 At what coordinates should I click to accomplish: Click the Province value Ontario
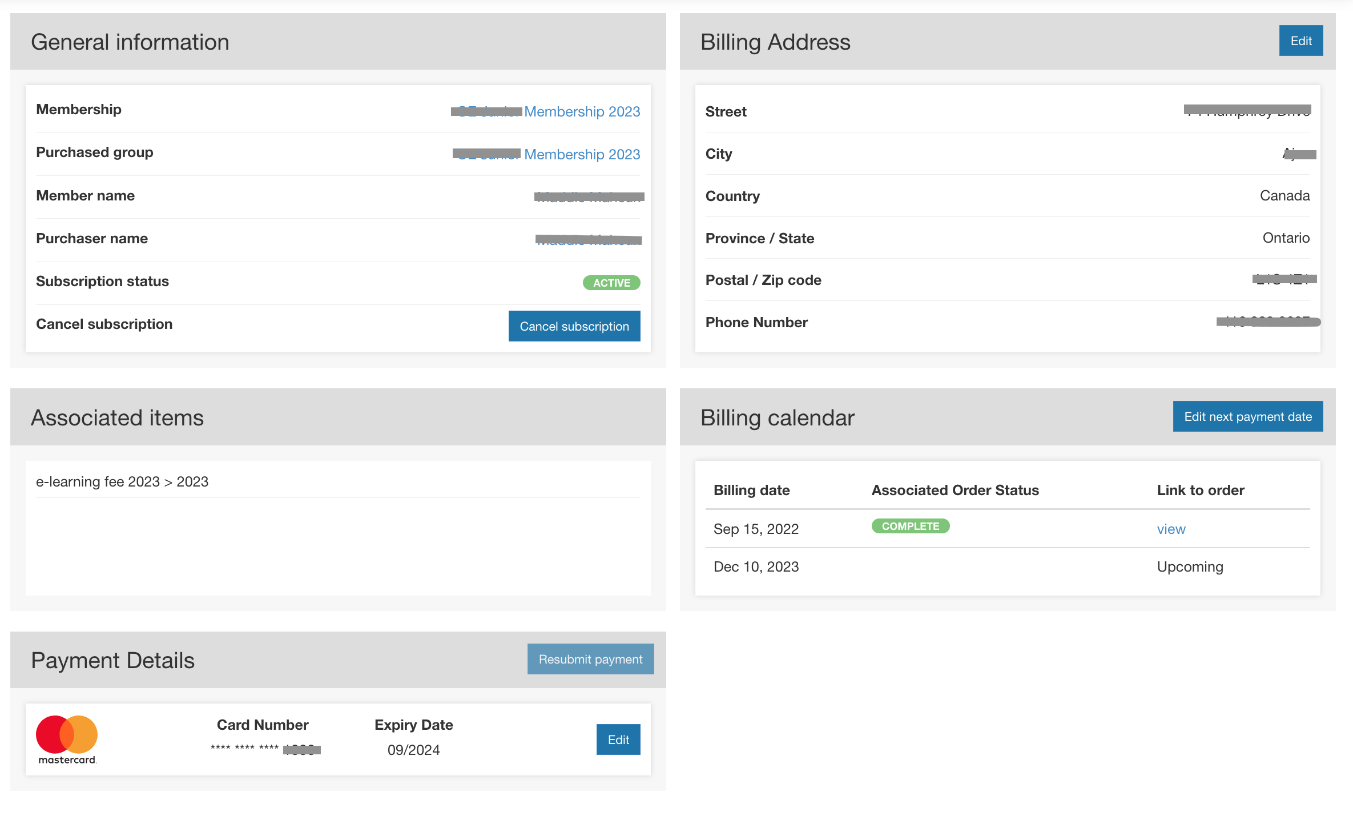click(x=1286, y=238)
